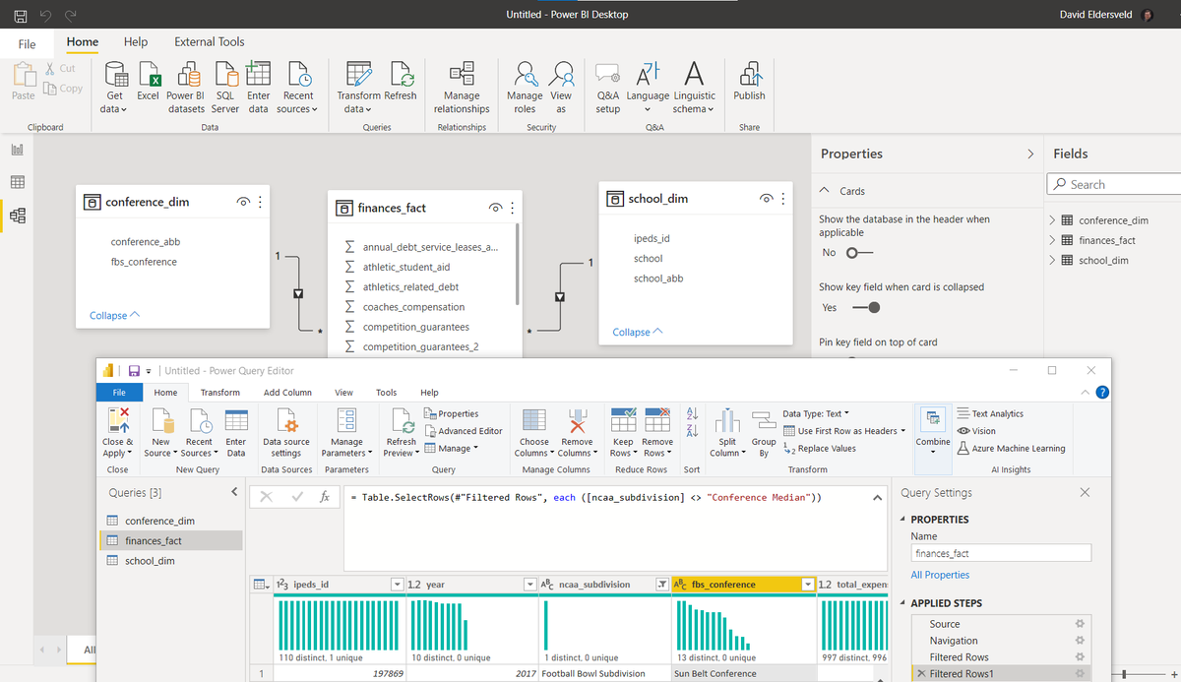Open Data source settings

(x=286, y=433)
